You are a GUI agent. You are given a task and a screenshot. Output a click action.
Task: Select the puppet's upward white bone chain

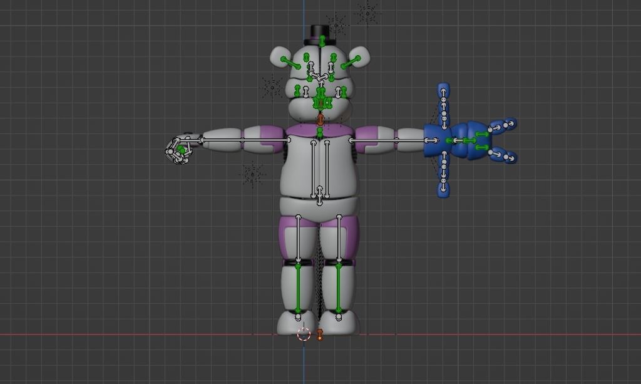pyautogui.click(x=444, y=108)
